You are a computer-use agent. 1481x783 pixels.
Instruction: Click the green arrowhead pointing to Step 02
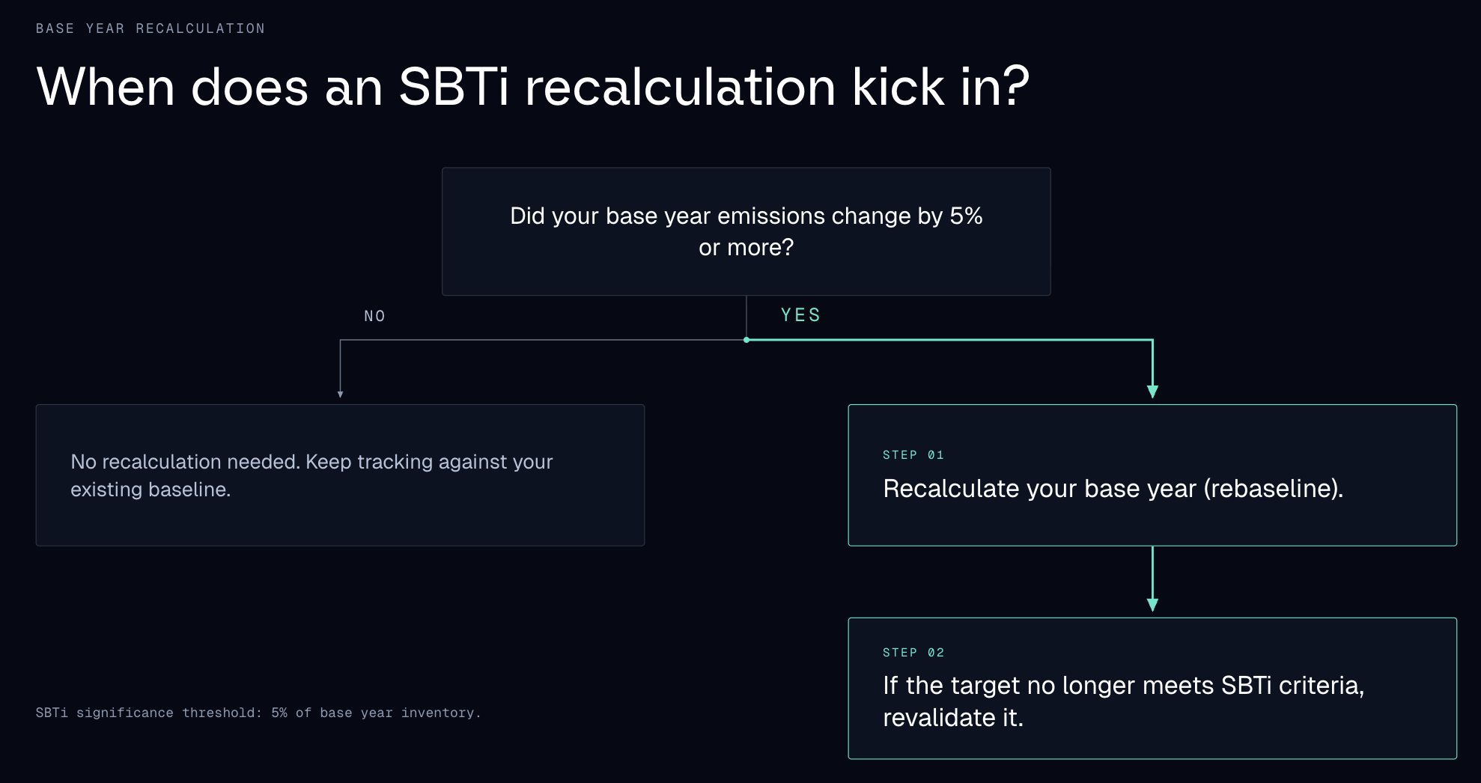click(1152, 605)
